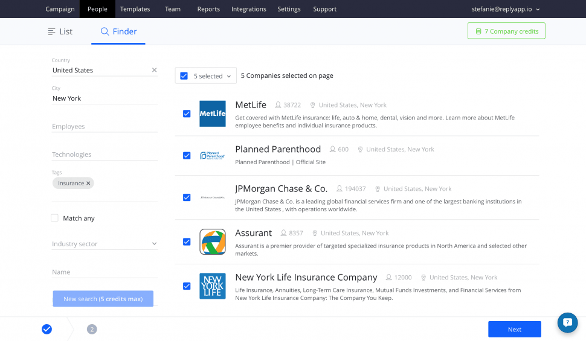Click the Finder magnifier icon
586x341 pixels.
(x=105, y=31)
